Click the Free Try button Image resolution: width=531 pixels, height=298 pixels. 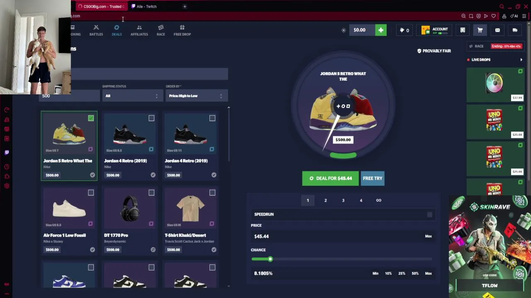coord(373,178)
